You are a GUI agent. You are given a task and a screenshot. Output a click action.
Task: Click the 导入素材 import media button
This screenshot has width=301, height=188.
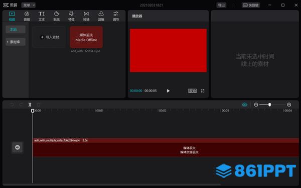point(49,37)
